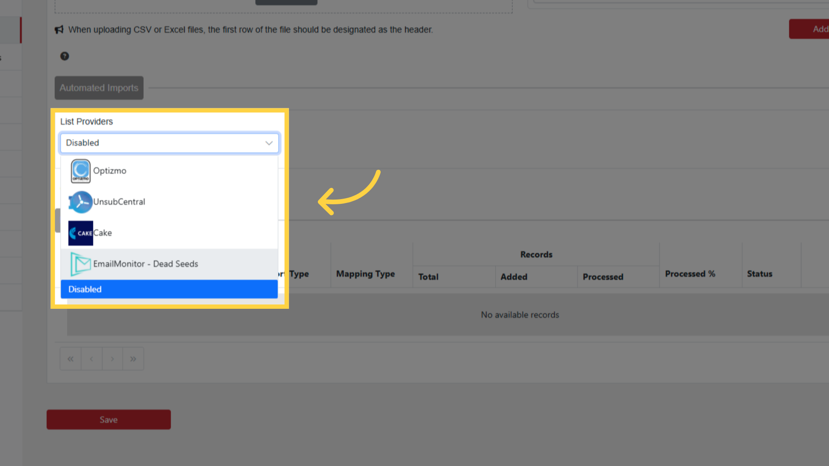Click the megaphone announcement icon

[x=59, y=30]
